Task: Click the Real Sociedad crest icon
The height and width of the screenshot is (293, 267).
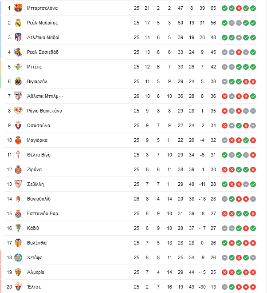Action: tap(18, 52)
